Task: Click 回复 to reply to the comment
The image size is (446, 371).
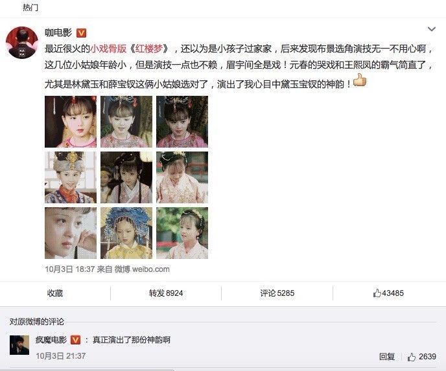Action: 387,357
